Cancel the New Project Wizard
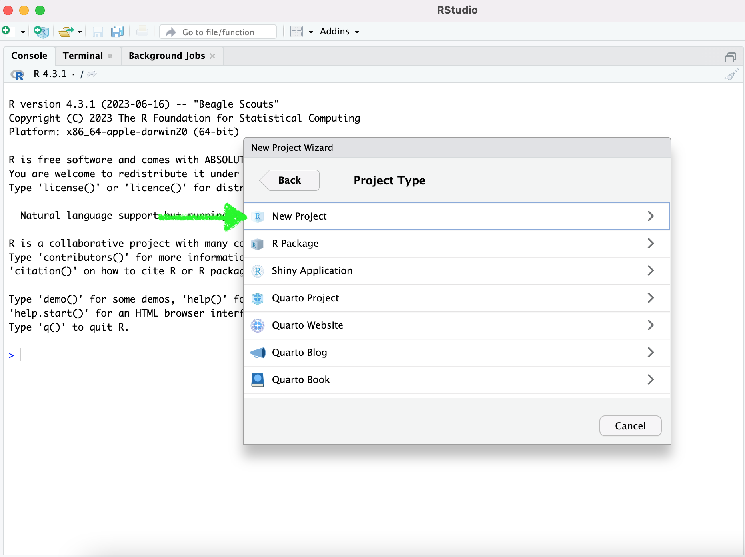 pos(630,426)
